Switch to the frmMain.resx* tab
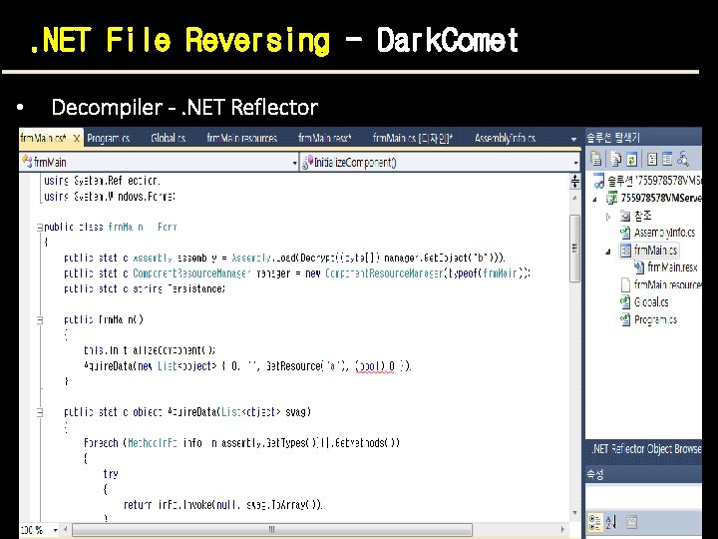 tap(325, 138)
